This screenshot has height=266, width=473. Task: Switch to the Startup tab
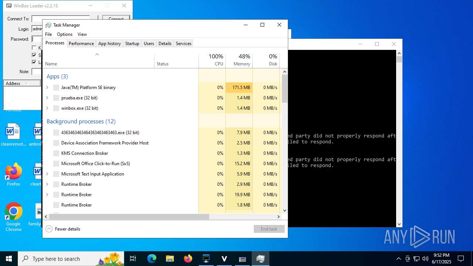pyautogui.click(x=132, y=44)
